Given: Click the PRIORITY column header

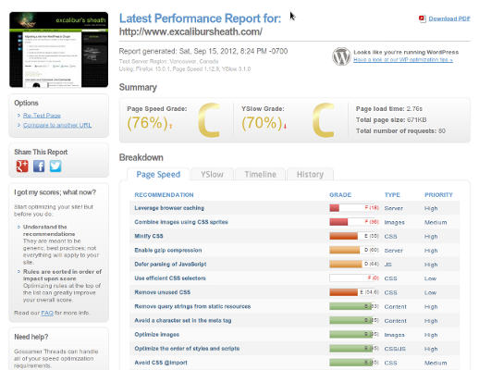Looking at the screenshot, I should (x=438, y=195).
